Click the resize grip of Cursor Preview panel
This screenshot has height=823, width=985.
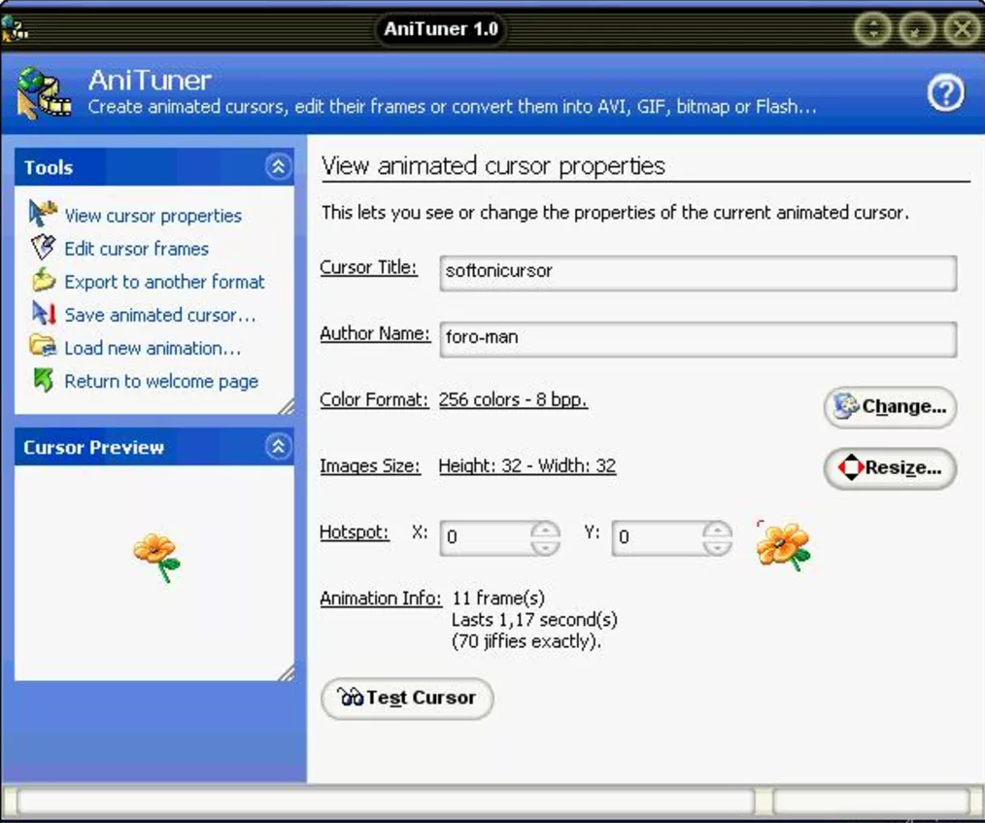point(287,672)
